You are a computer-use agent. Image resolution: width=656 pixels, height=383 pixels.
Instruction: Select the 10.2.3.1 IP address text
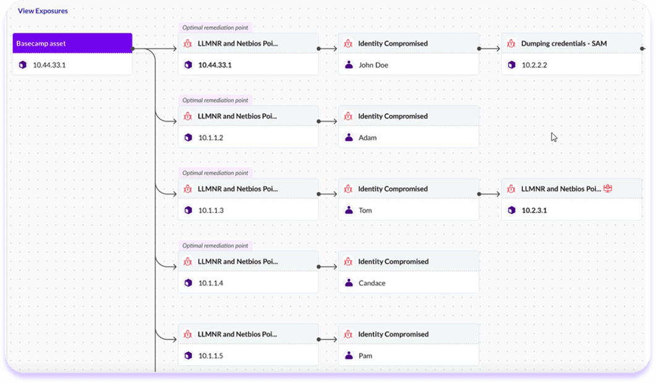tap(534, 211)
